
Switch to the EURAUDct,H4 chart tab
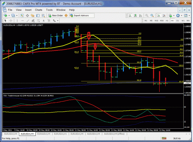tap(44, 134)
